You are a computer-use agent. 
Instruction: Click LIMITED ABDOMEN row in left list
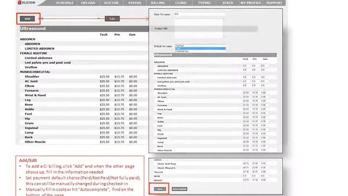click(40, 48)
